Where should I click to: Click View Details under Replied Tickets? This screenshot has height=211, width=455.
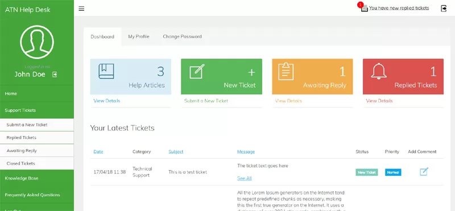pos(379,101)
